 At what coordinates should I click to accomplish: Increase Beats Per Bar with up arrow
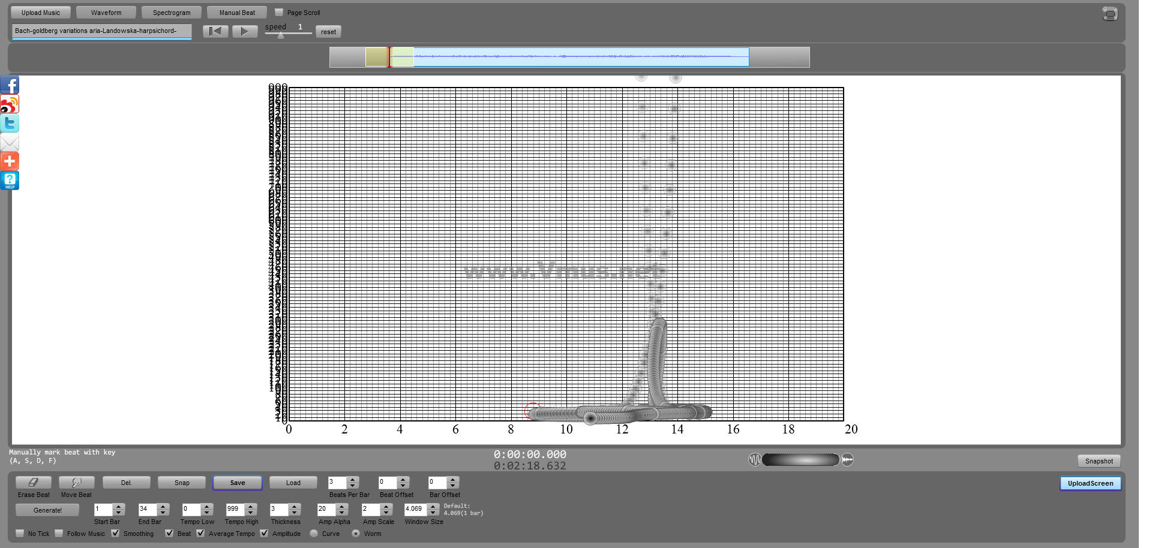click(353, 480)
